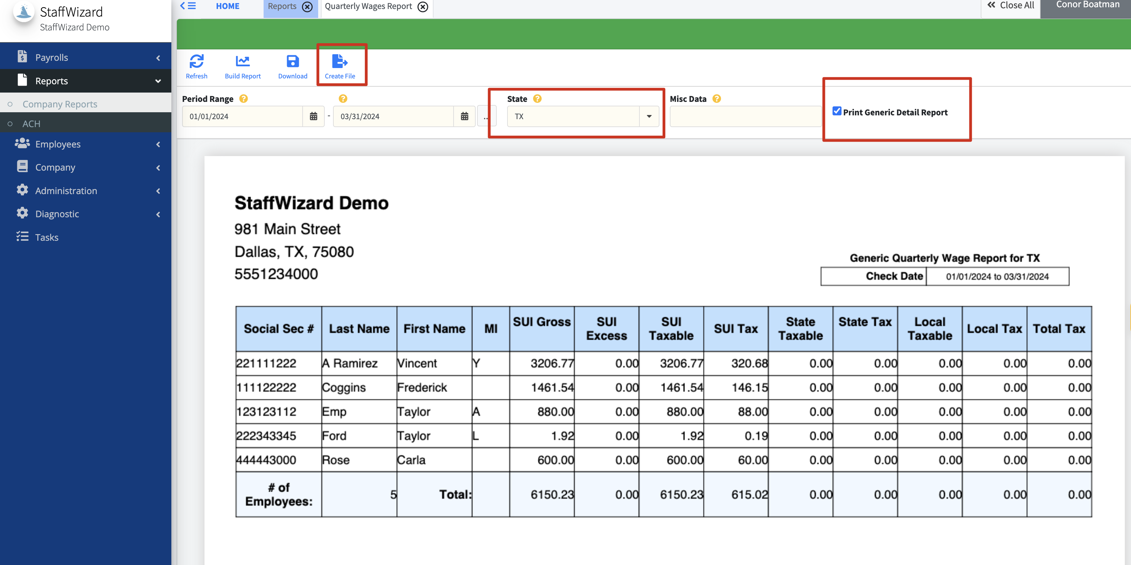Screen dimensions: 1131x565
Task: Open Tasks in the sidebar
Action: [x=47, y=237]
